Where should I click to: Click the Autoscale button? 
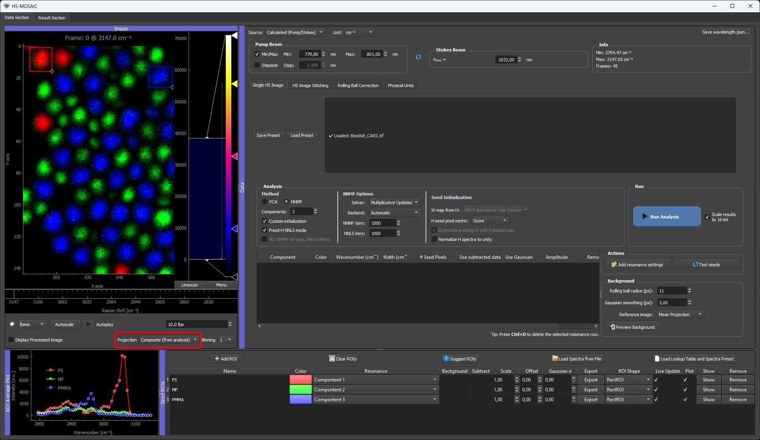point(64,324)
